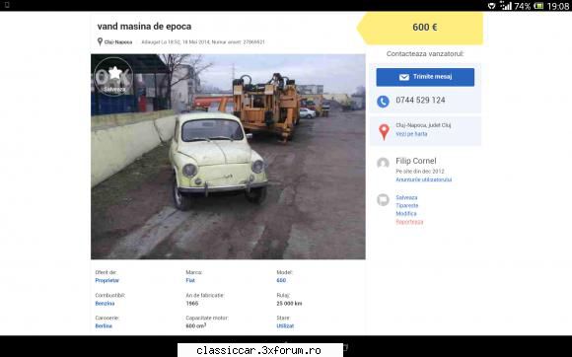Open Vezi pe harta link
This screenshot has height=357, width=572.
pyautogui.click(x=411, y=134)
